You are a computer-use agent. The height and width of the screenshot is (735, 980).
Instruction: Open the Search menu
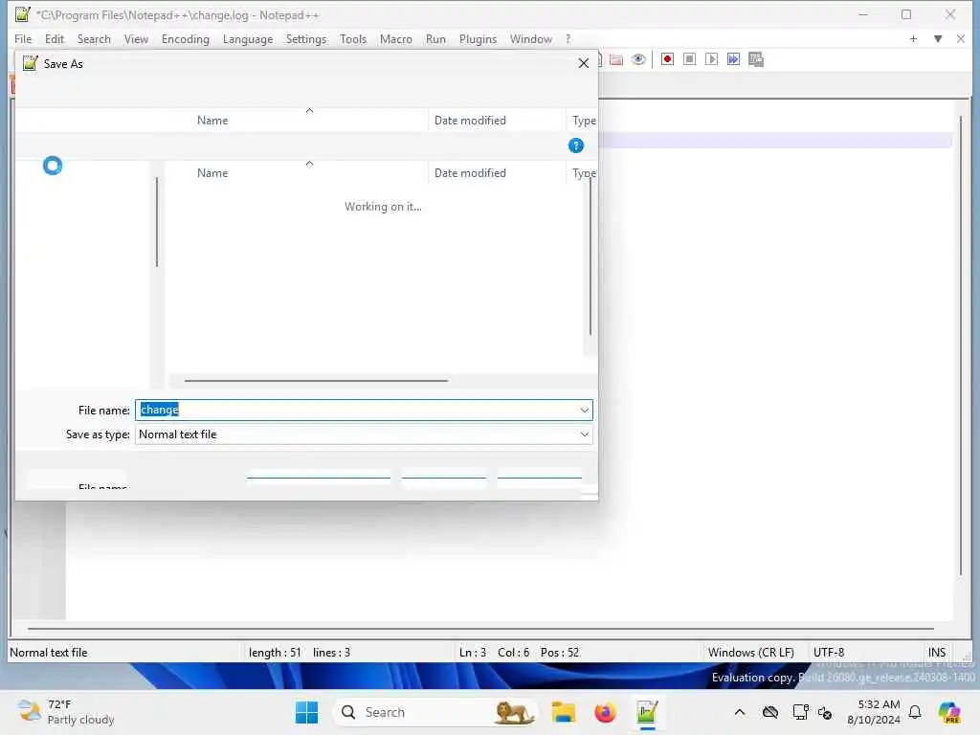94,38
